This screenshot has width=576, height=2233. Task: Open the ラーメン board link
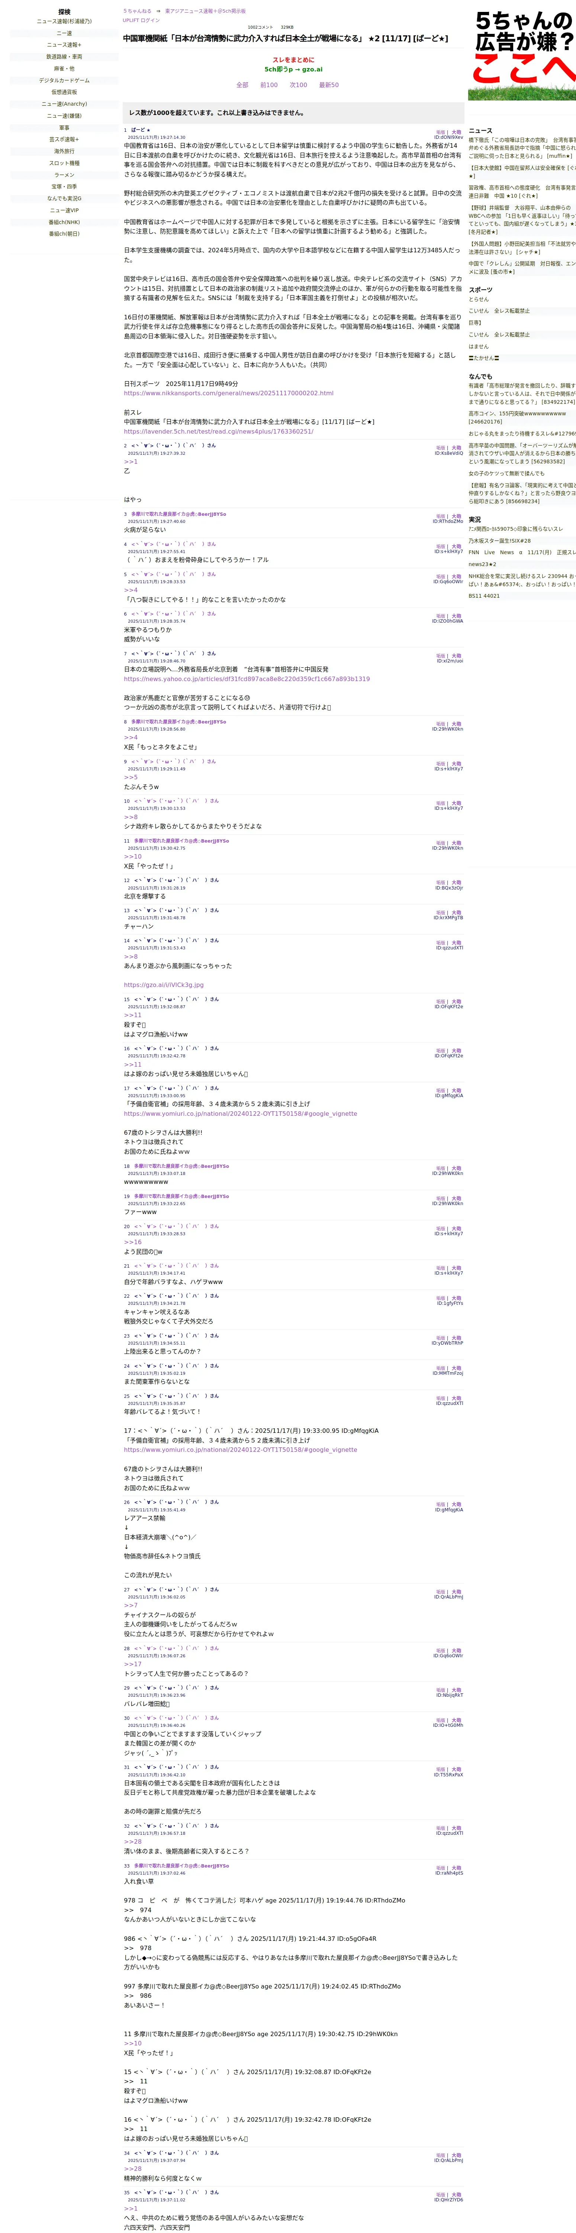(x=64, y=174)
